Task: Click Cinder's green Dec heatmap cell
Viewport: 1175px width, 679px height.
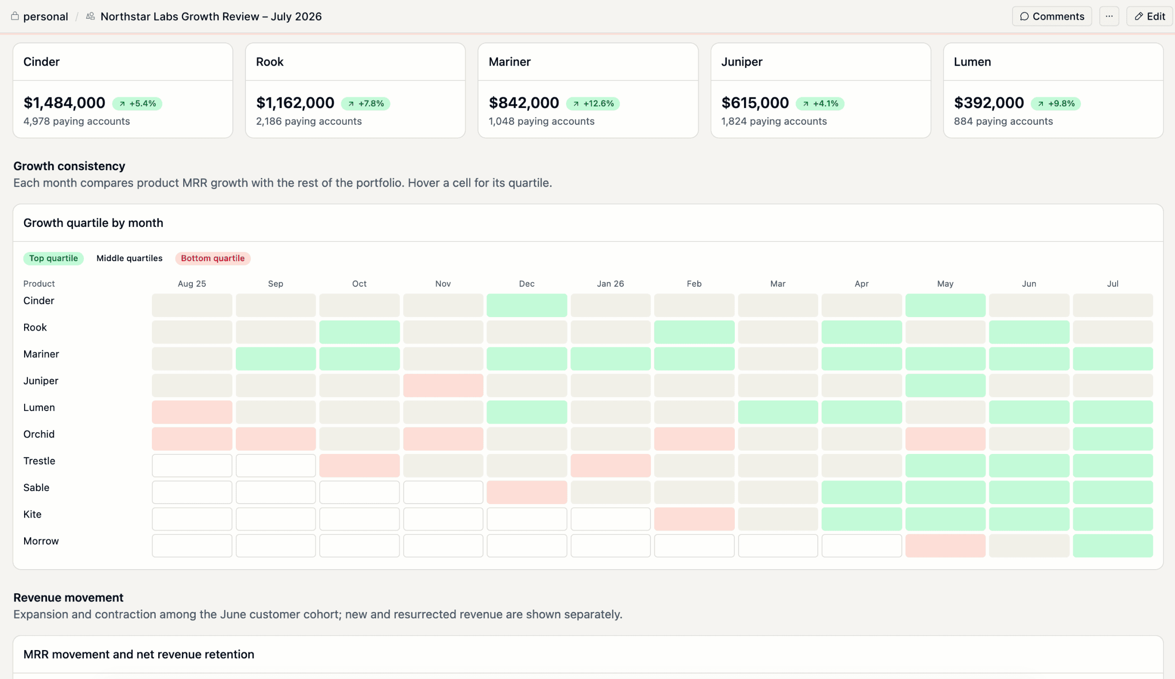Action: point(527,306)
